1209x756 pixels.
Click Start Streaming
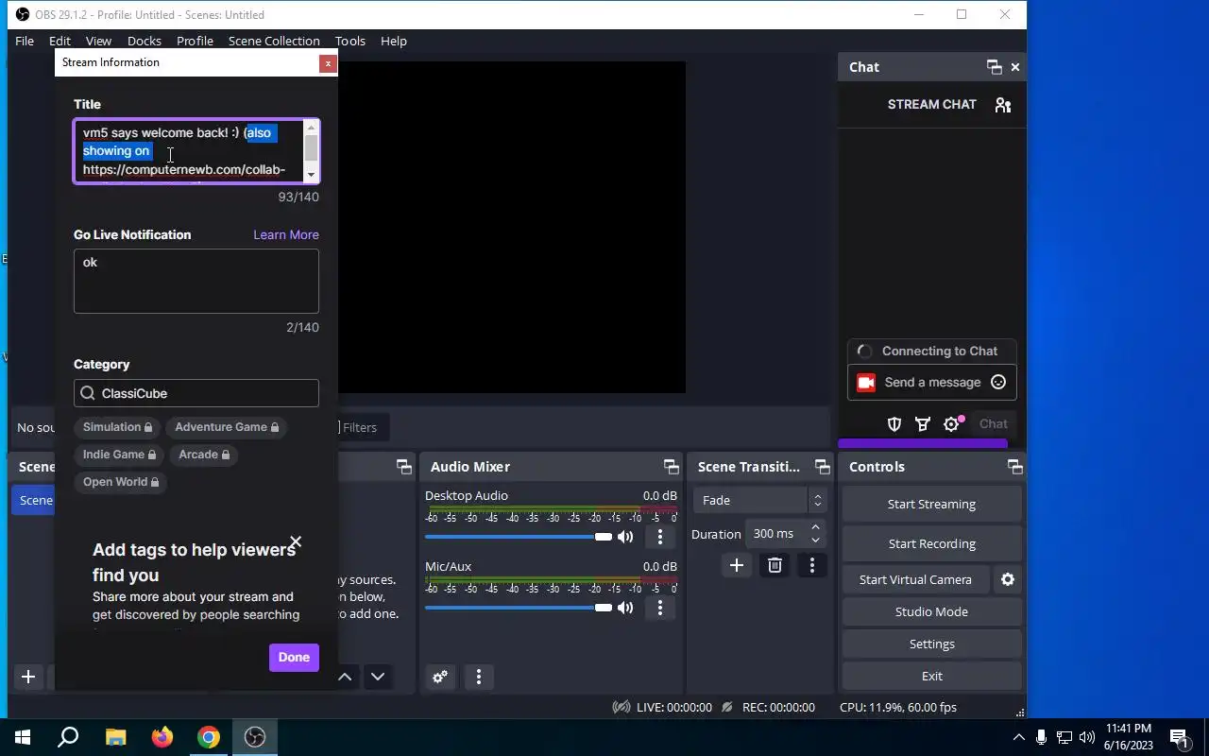tap(931, 504)
